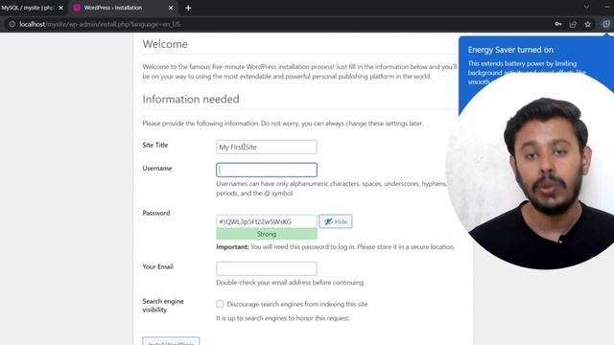Close the WordPress Installation tab

pyautogui.click(x=171, y=8)
